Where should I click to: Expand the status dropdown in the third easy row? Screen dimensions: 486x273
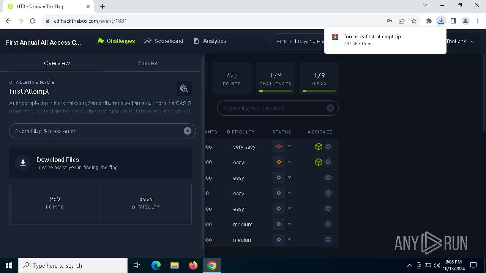pyautogui.click(x=289, y=193)
